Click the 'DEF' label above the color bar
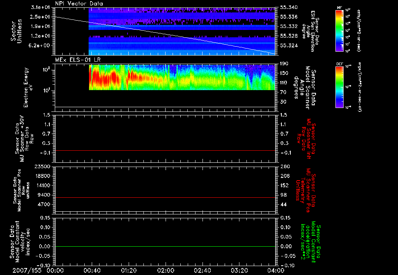This screenshot has width=398, height=275. [x=339, y=64]
